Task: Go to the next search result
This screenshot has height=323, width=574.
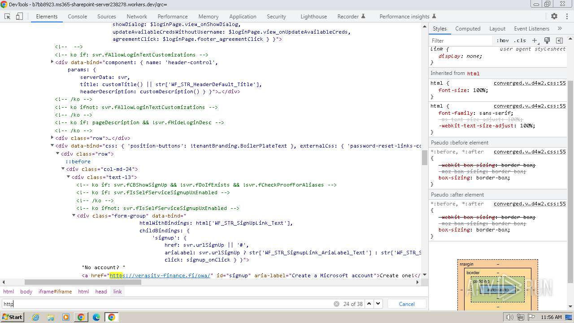Action: [x=378, y=304]
